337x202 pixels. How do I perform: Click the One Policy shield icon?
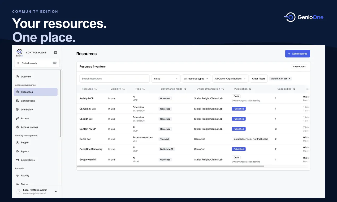[17, 110]
